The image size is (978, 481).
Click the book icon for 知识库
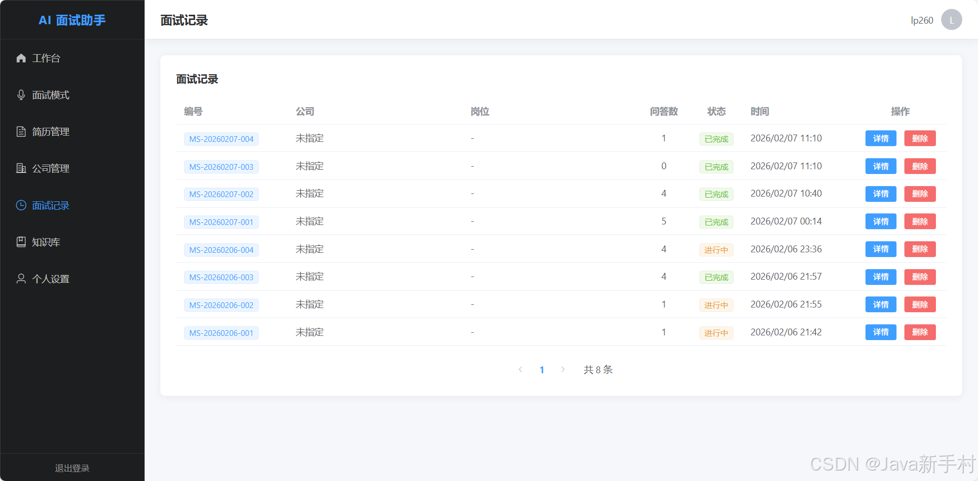(x=21, y=242)
